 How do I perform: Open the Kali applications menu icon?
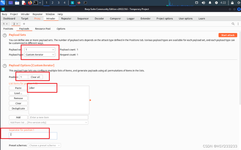coord(3,3)
